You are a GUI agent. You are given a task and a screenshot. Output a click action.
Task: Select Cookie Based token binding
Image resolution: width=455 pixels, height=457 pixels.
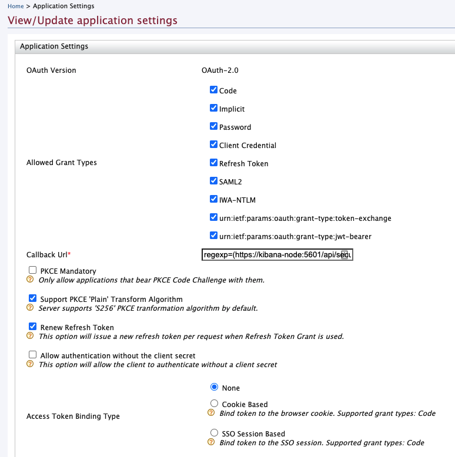click(215, 404)
